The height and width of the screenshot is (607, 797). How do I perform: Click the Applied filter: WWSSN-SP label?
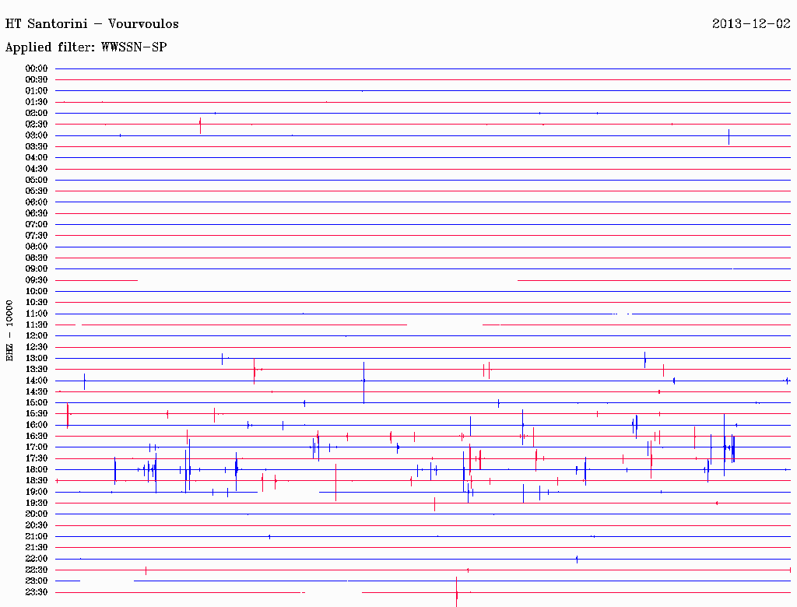(x=86, y=47)
